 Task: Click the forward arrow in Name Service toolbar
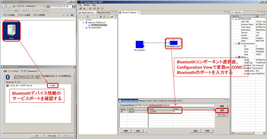[95, 17]
